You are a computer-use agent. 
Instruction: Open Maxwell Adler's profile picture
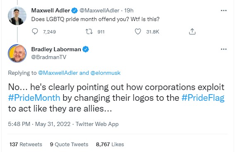tap(17, 16)
